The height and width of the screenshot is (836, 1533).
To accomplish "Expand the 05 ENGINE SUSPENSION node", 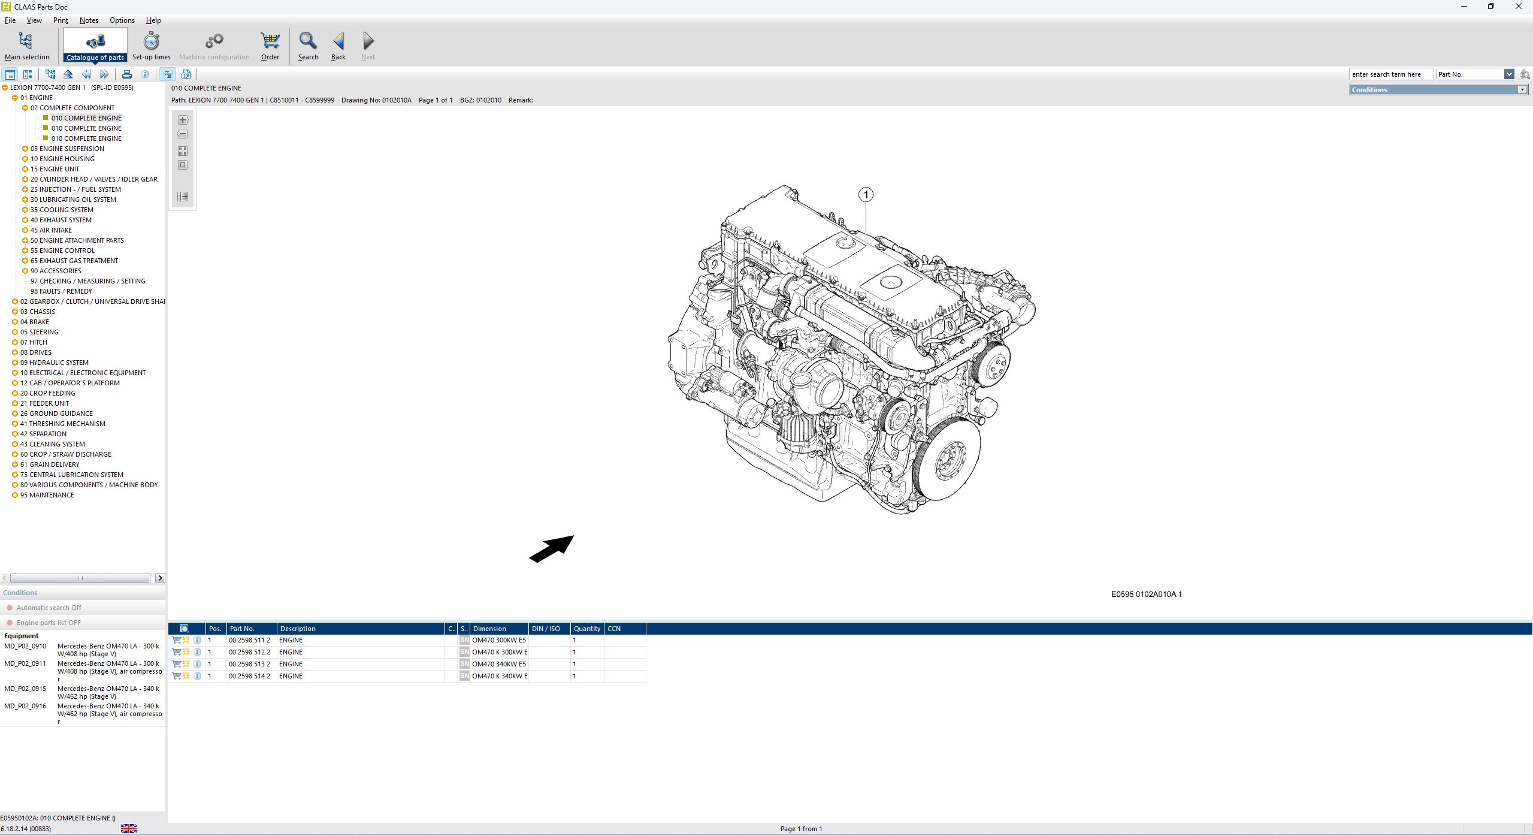I will click(25, 149).
